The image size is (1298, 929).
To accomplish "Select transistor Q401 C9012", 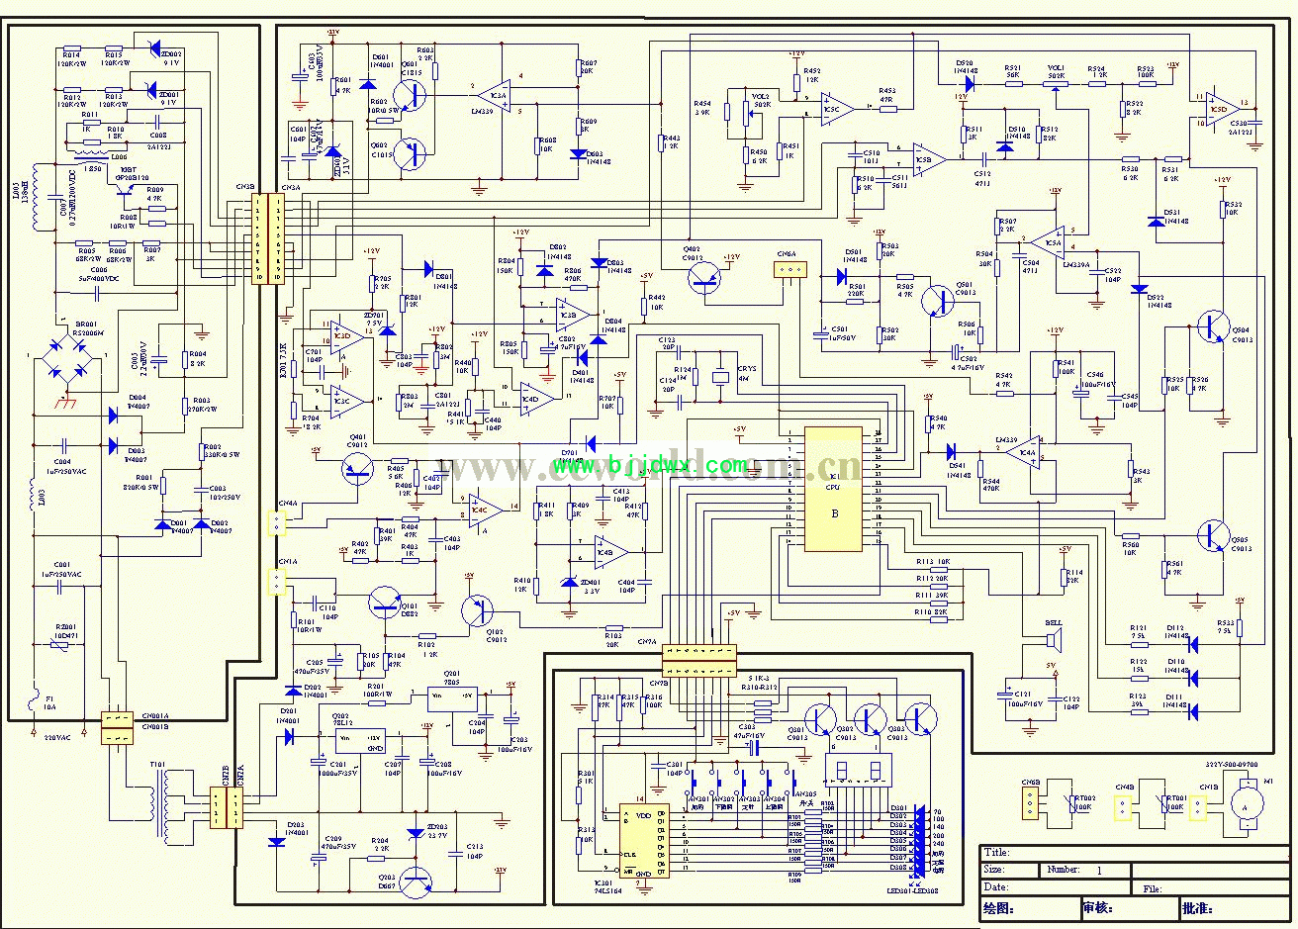I will (x=358, y=469).
